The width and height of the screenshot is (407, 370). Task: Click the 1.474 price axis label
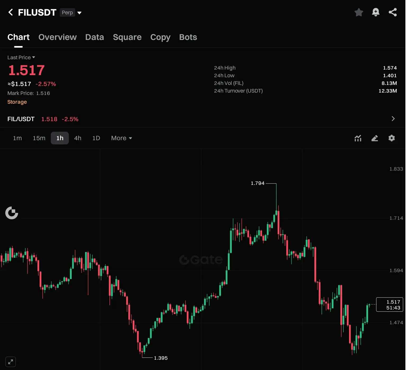pos(396,323)
